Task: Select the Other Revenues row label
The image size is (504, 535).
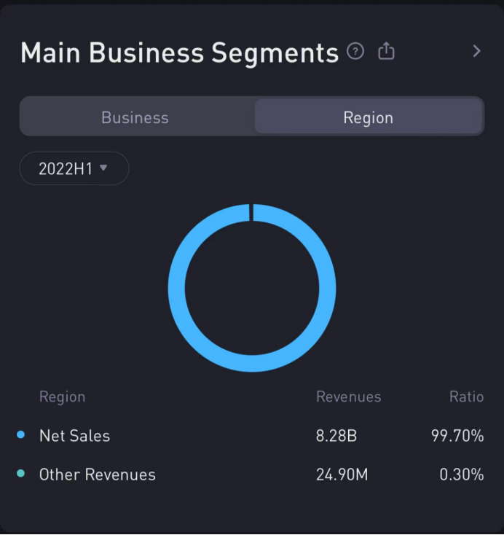Action: pos(98,475)
